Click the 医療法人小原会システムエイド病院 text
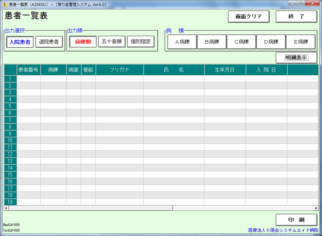This screenshot has height=236, width=322. click(283, 230)
